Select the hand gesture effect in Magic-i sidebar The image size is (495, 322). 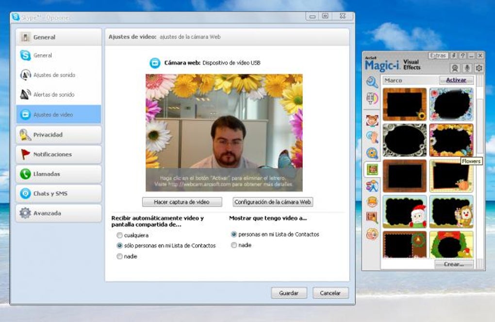tap(372, 137)
